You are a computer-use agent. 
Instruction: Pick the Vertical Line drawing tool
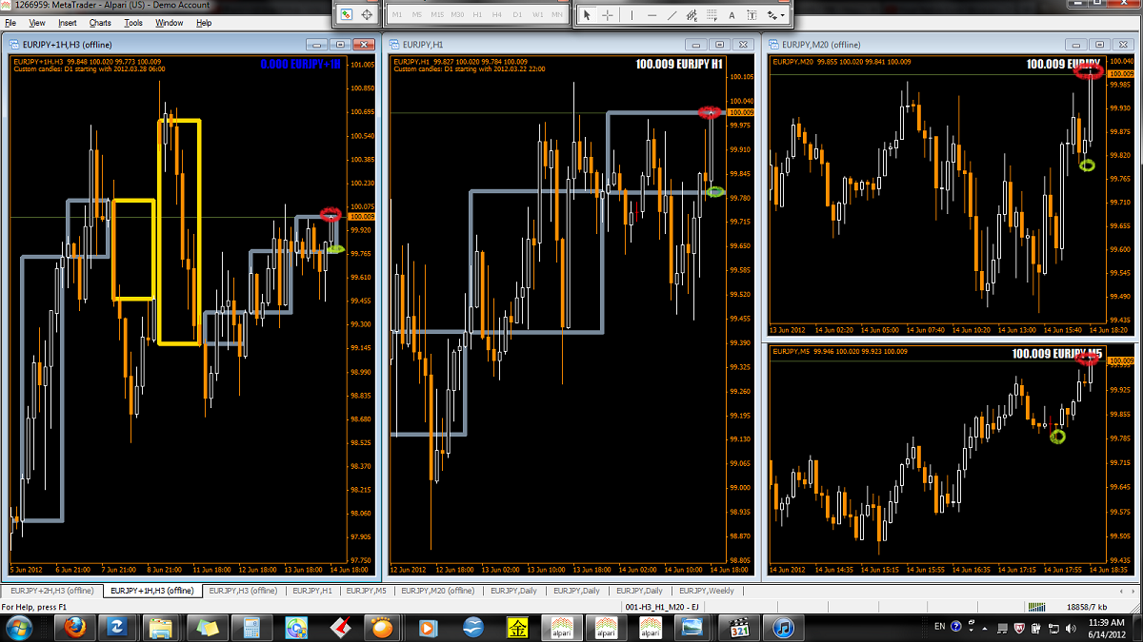632,15
